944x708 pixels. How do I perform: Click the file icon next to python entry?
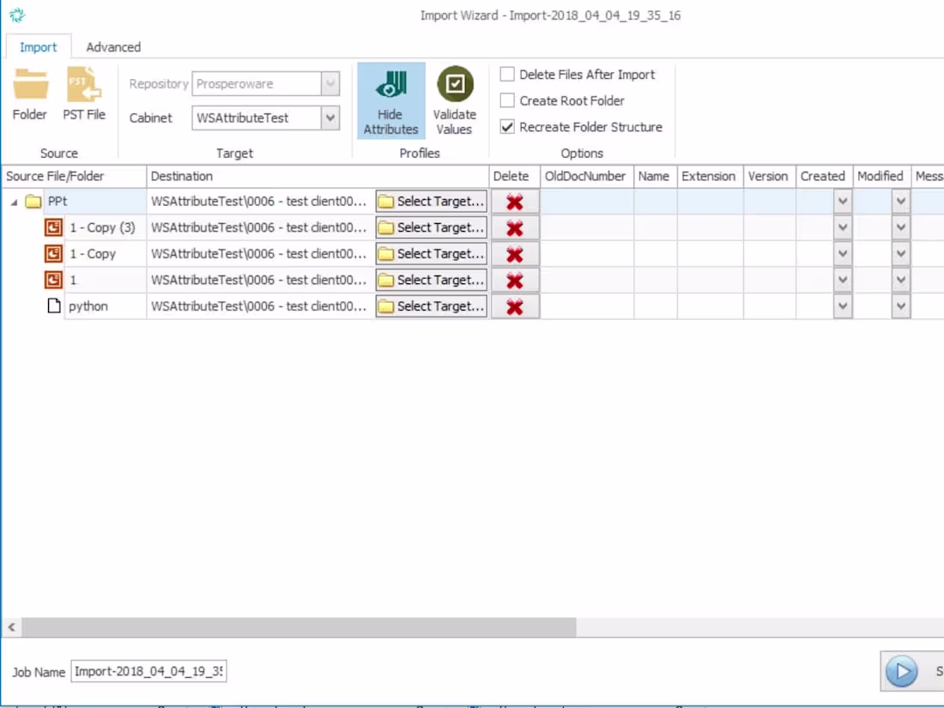pos(54,306)
